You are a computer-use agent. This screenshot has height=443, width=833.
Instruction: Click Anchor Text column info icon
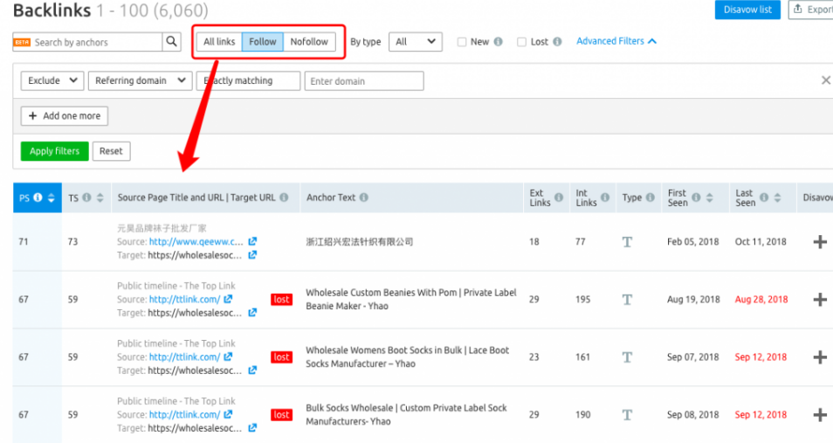tap(363, 197)
